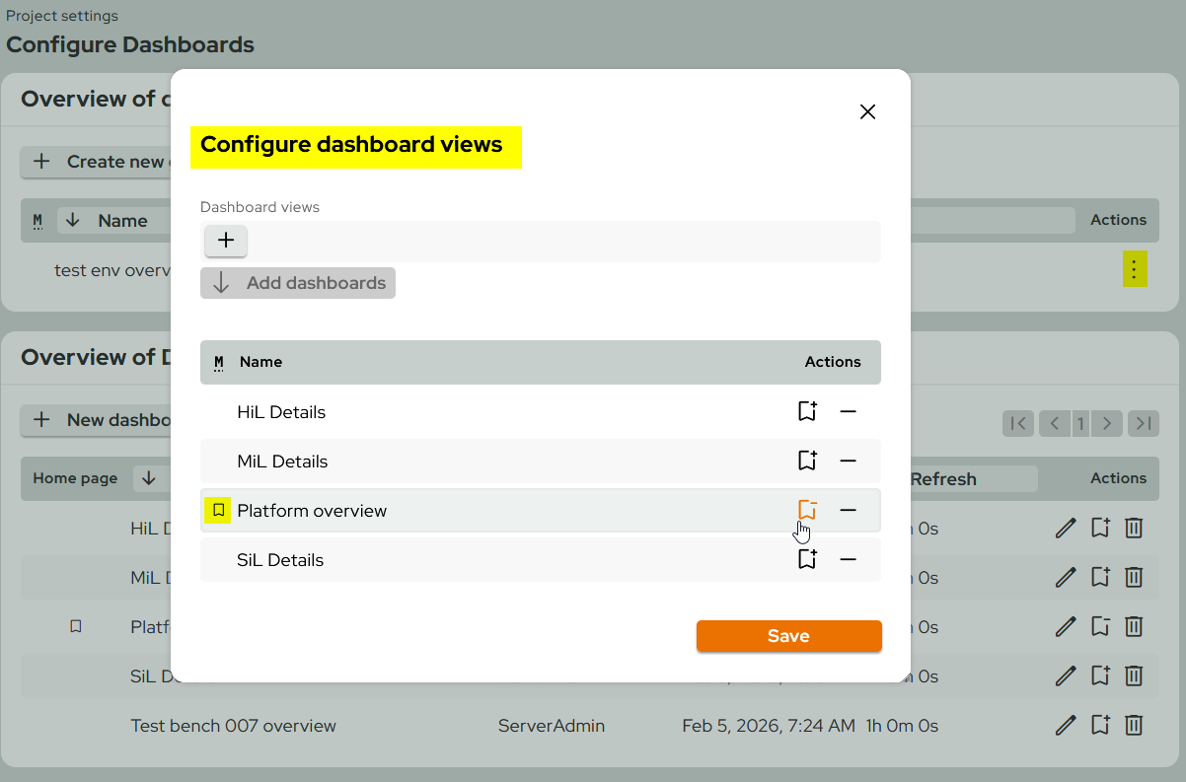Click the sort arrow next to the Name column header
Viewport: 1186px width, 782px height.
71,220
